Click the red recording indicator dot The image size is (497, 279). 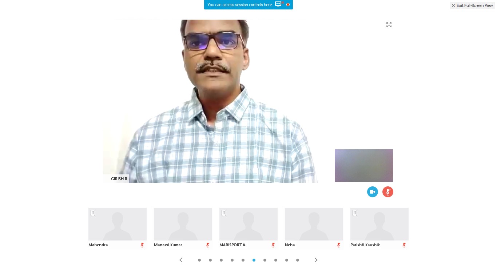click(x=288, y=5)
